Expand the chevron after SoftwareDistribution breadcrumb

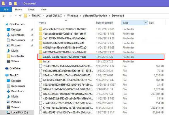[x=109, y=16]
